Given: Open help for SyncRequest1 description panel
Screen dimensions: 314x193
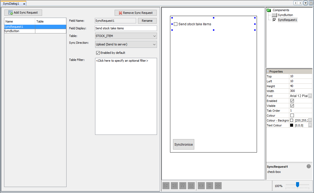Looking at the screenshot, I should (309, 166).
